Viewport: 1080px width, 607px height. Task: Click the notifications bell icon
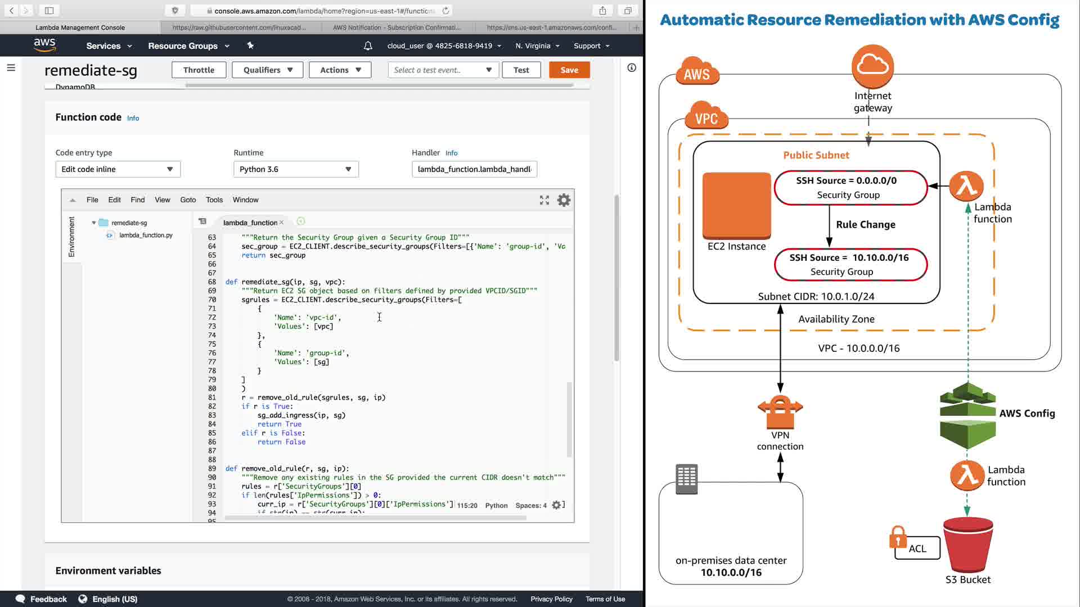click(368, 46)
